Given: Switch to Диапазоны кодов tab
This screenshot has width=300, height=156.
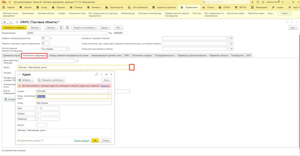Looking at the screenshot, I should pyautogui.click(x=11, y=56).
